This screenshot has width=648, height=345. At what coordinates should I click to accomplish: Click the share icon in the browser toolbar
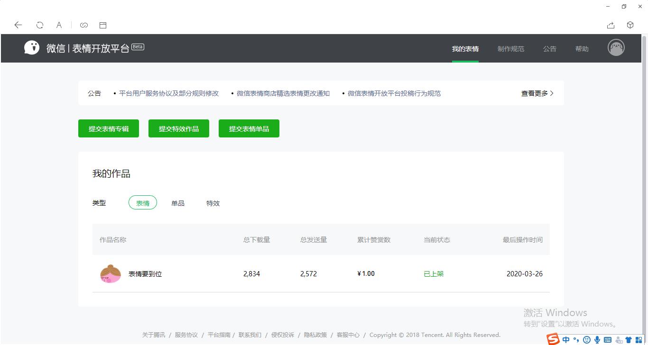coord(611,25)
